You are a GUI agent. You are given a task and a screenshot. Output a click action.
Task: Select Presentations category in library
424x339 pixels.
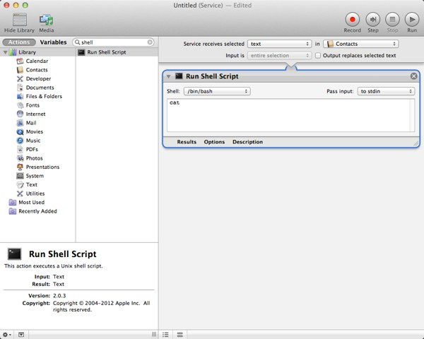[38, 167]
